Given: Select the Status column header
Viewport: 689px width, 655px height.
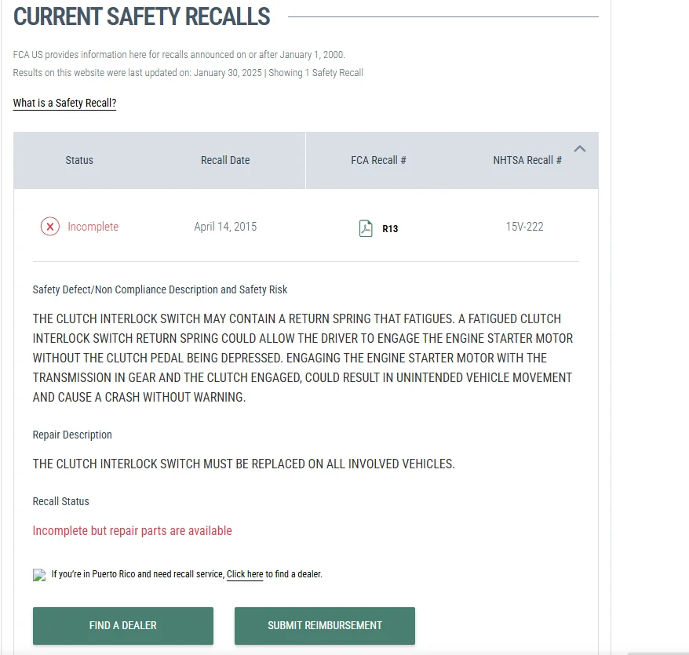Looking at the screenshot, I should (79, 160).
